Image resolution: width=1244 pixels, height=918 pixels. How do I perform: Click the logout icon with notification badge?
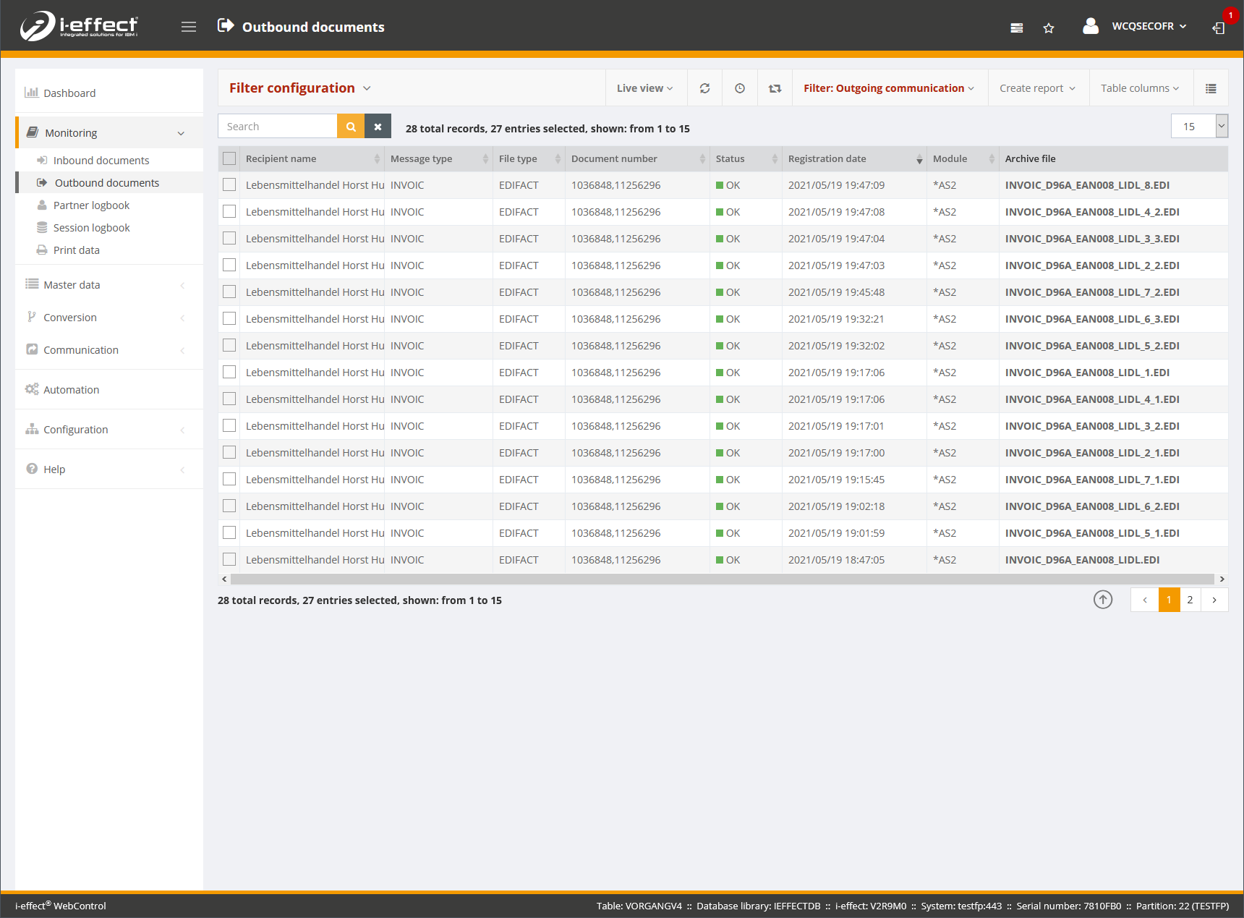[1219, 27]
